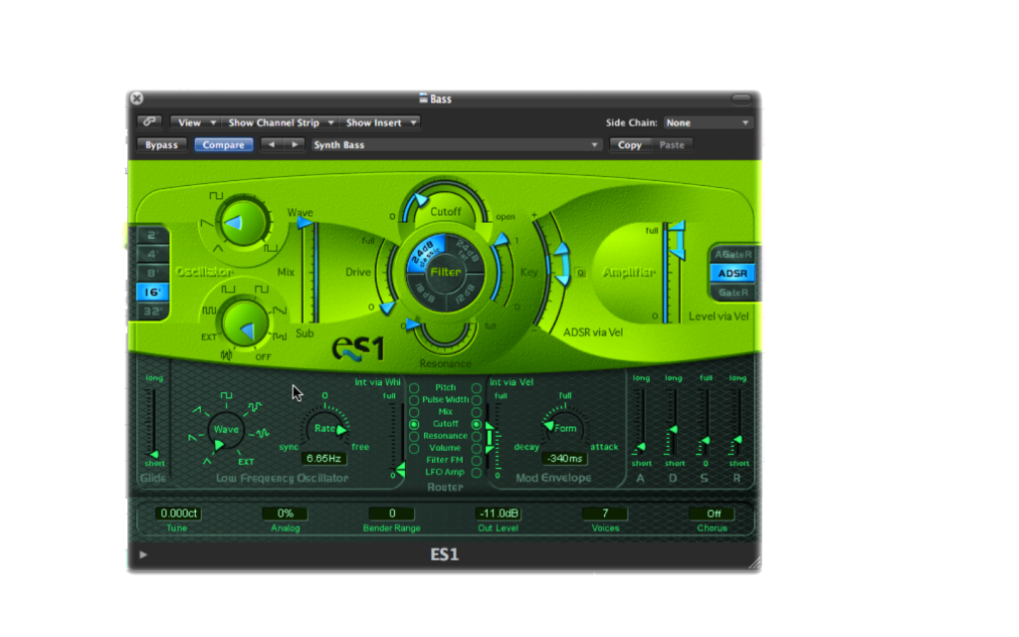Screen dimensions: 1019x637
Task: Click the Out Level -11.0dB field
Action: pyautogui.click(x=499, y=514)
